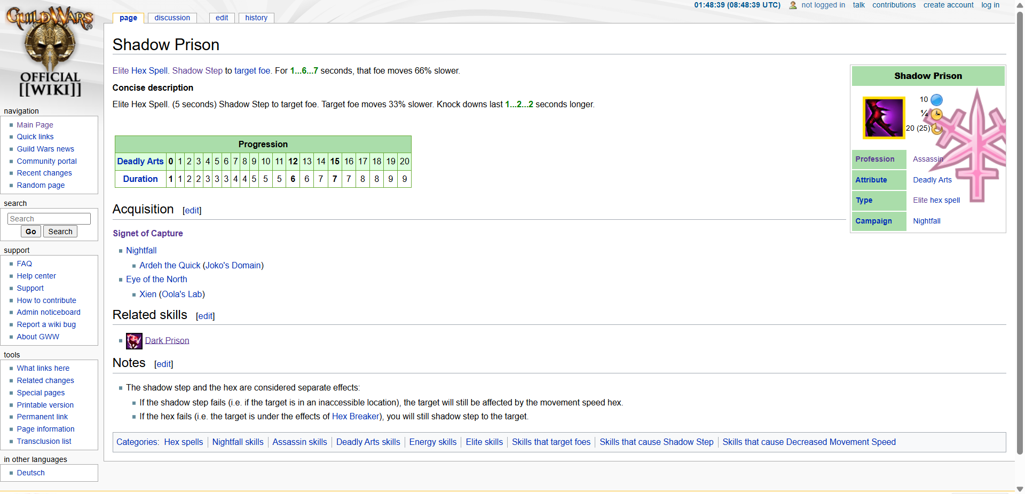Screen dimensions: 1025x494
Task: Open Oola's Lab link
Action: [x=182, y=294]
